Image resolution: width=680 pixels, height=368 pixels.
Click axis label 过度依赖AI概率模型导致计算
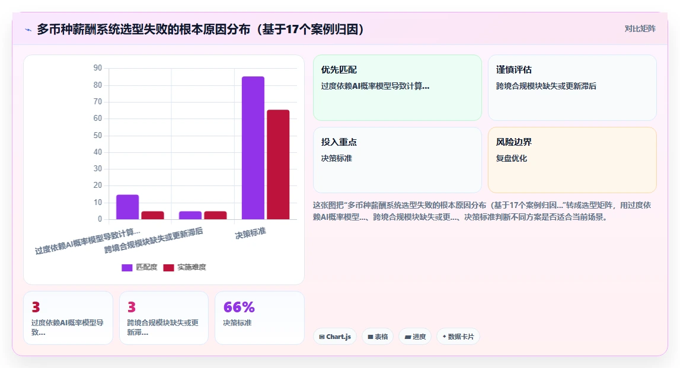tap(88, 242)
